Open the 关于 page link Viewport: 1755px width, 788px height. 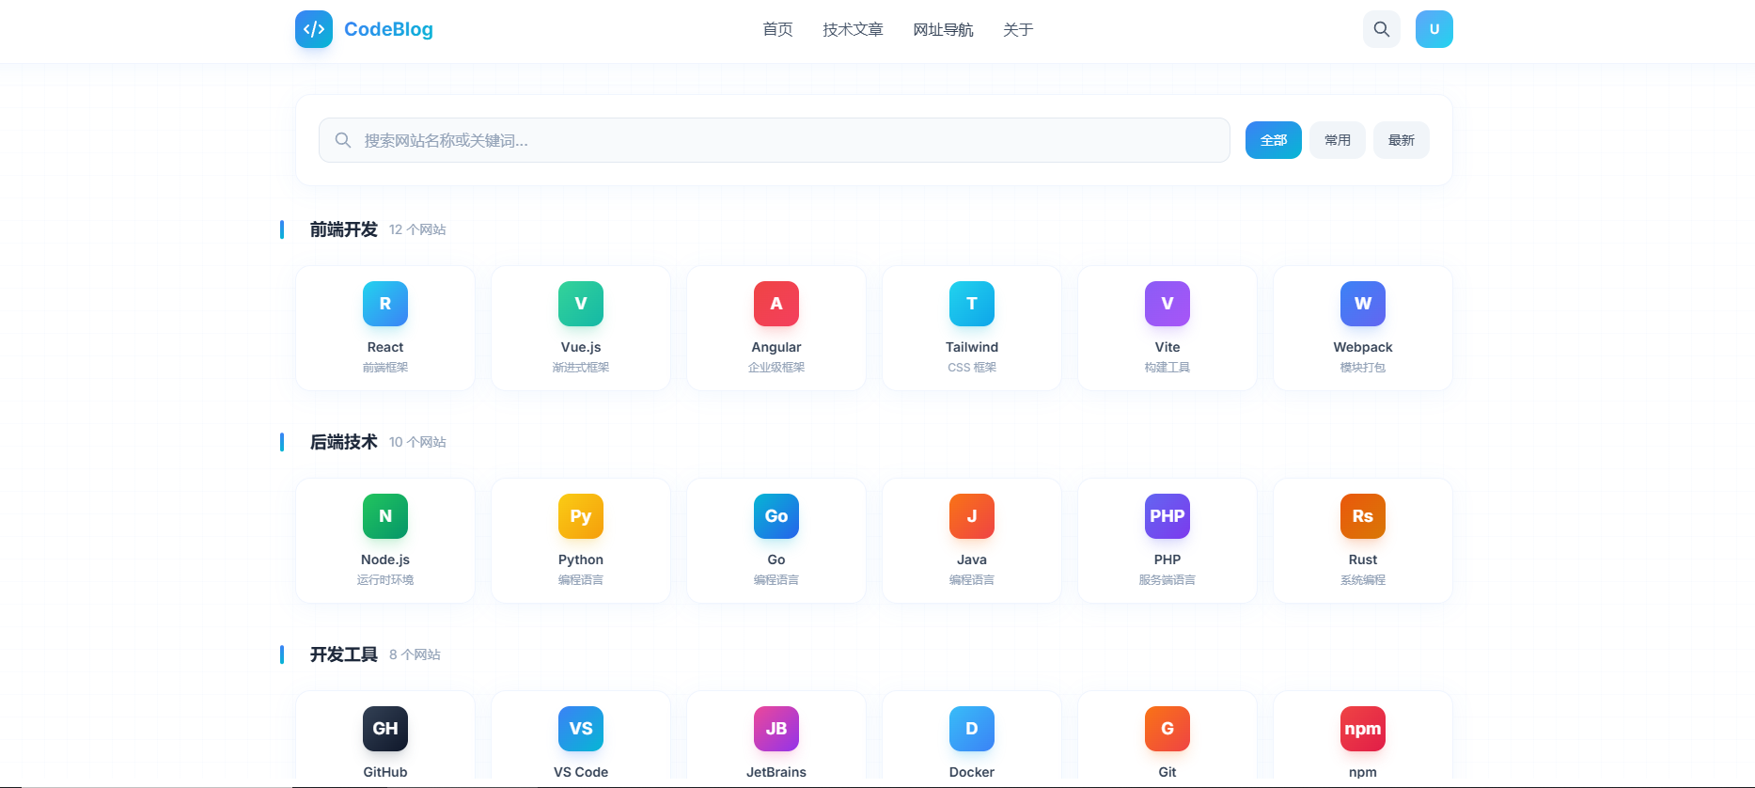point(1018,29)
